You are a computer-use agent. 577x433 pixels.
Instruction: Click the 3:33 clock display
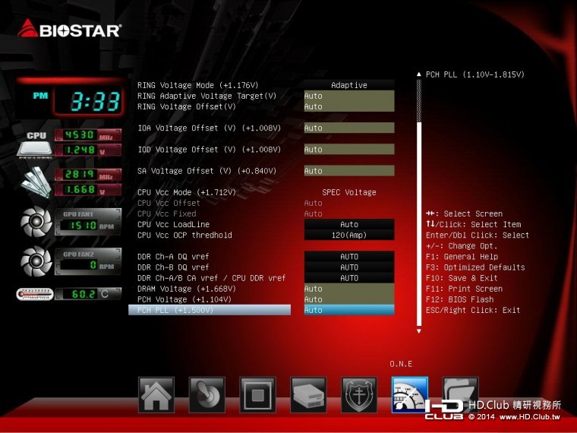(x=88, y=101)
